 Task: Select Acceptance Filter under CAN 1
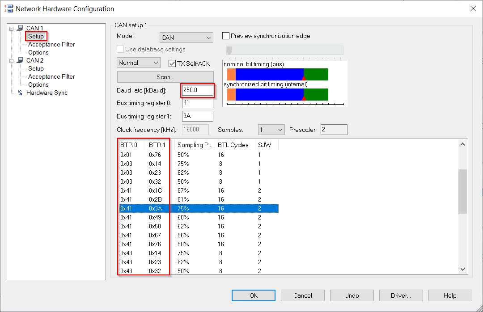click(x=51, y=44)
